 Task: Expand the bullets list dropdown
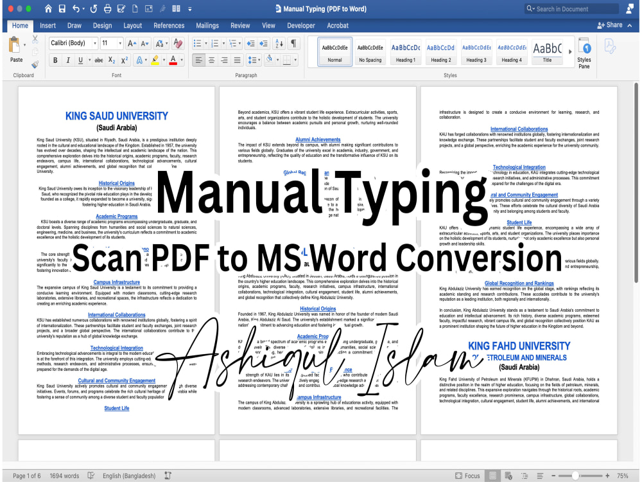tap(205, 44)
